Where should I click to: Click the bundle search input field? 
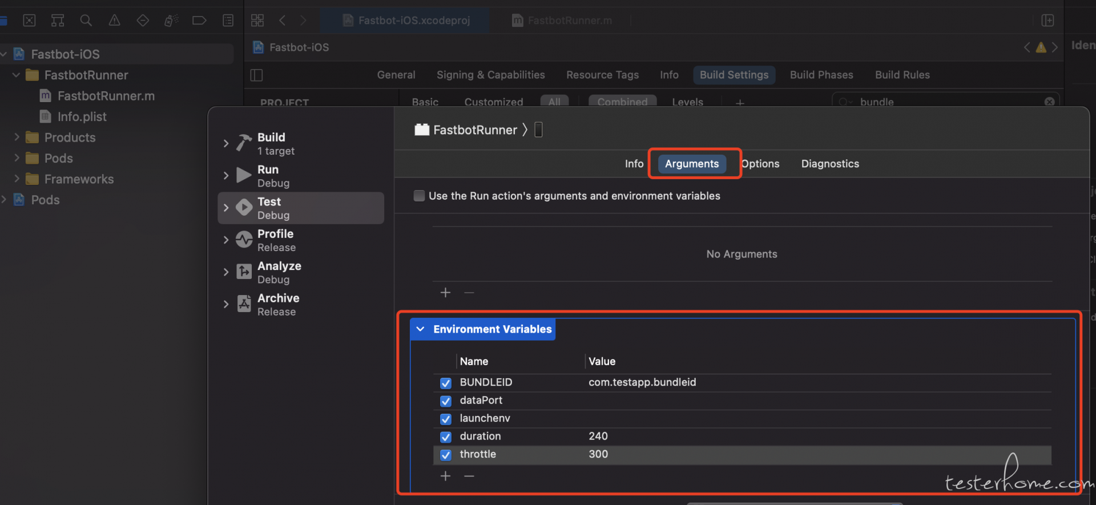pyautogui.click(x=945, y=102)
